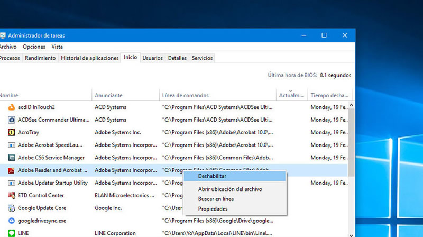
Task: Click the Task Manager title bar icon
Action: (x=3, y=35)
